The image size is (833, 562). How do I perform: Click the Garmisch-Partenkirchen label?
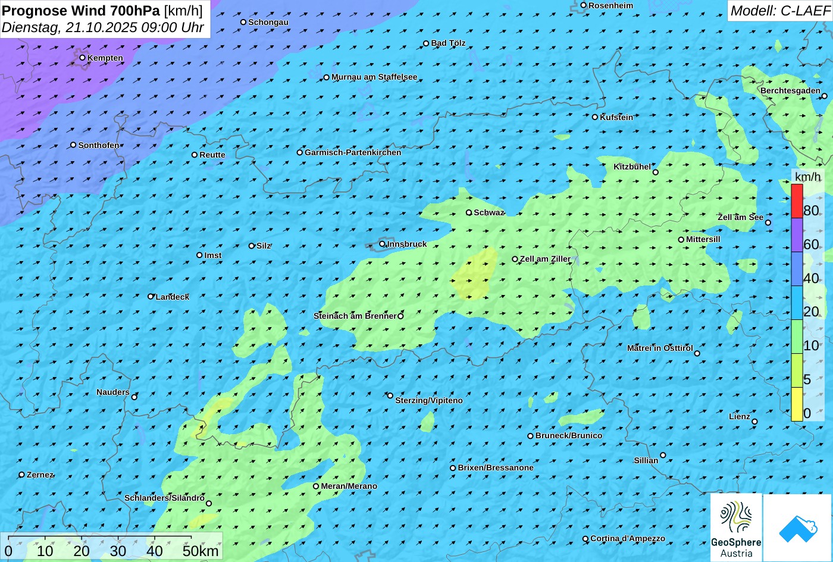tap(353, 152)
